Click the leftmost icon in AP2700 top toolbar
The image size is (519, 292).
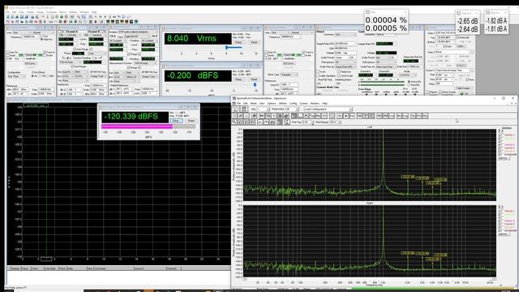click(x=8, y=16)
